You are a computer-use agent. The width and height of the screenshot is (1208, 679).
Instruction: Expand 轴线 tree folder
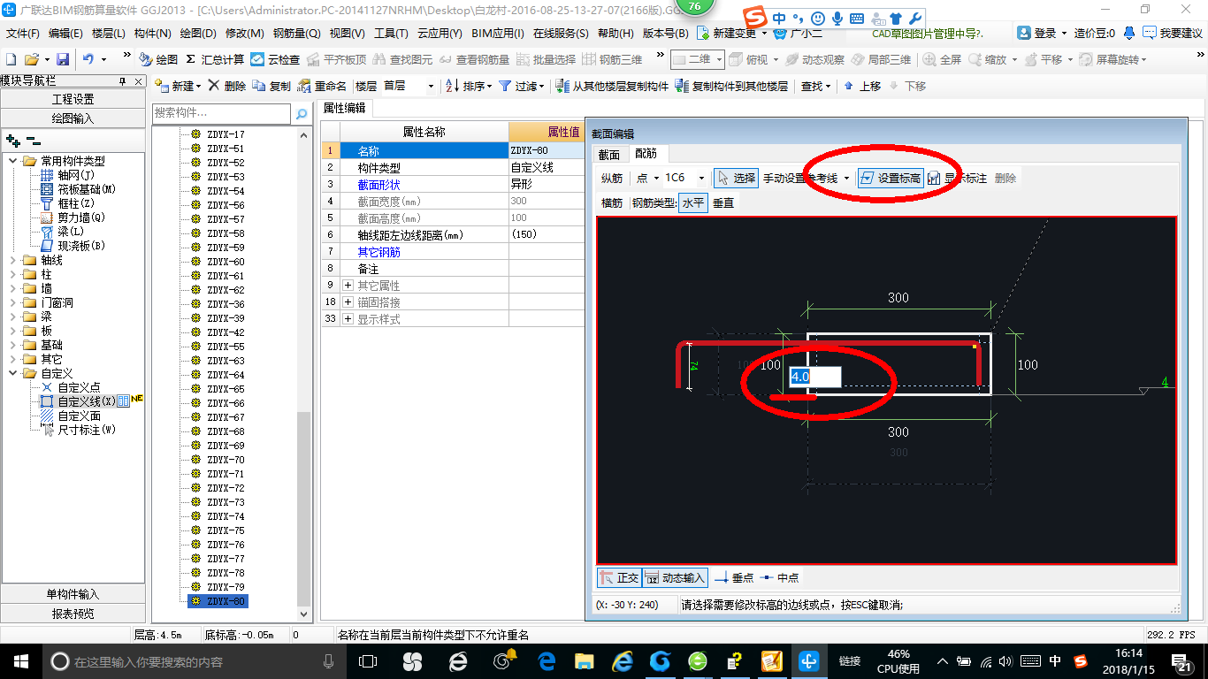[x=13, y=260]
